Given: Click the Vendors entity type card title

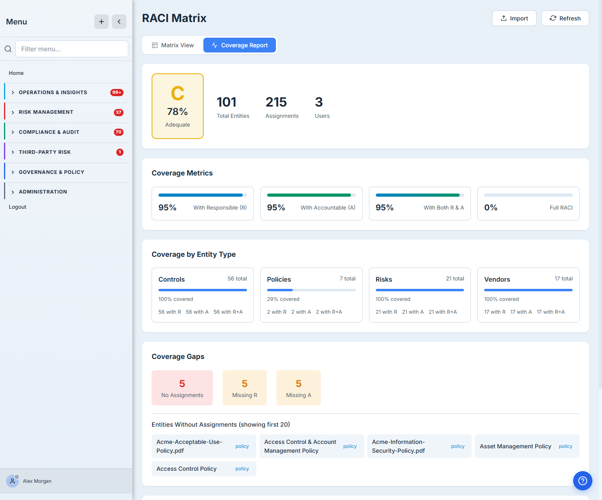Looking at the screenshot, I should pyautogui.click(x=497, y=279).
